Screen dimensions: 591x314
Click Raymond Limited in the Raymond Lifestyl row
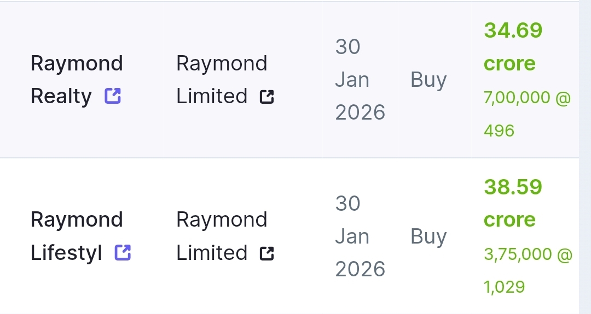pos(221,236)
